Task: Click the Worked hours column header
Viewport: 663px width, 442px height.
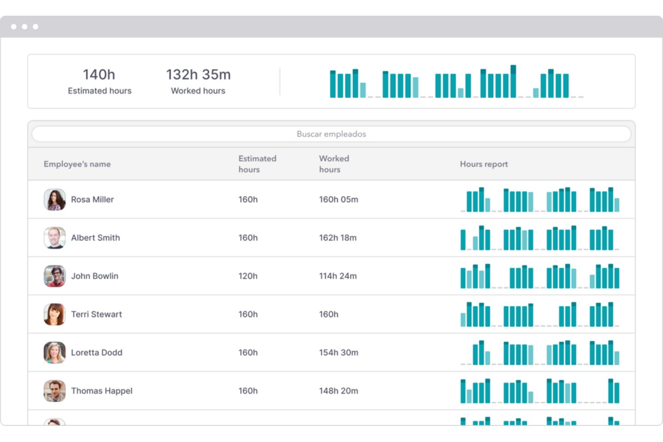Action: 334,164
